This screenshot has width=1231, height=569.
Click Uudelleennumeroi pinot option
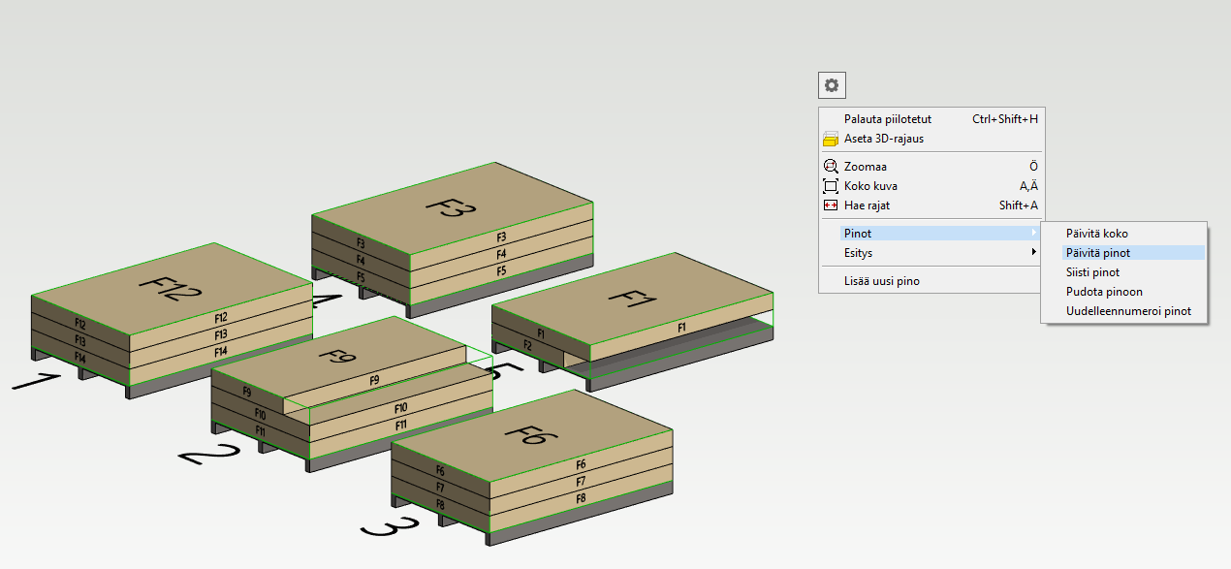pos(1128,311)
